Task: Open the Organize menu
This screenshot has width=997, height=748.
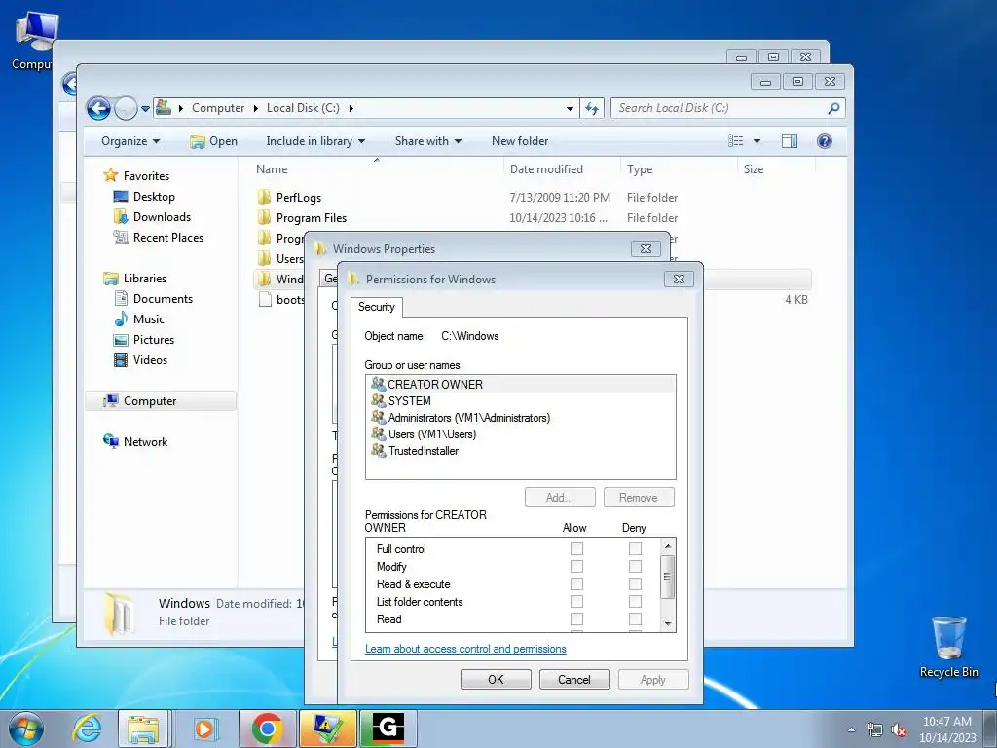Action: coord(130,141)
